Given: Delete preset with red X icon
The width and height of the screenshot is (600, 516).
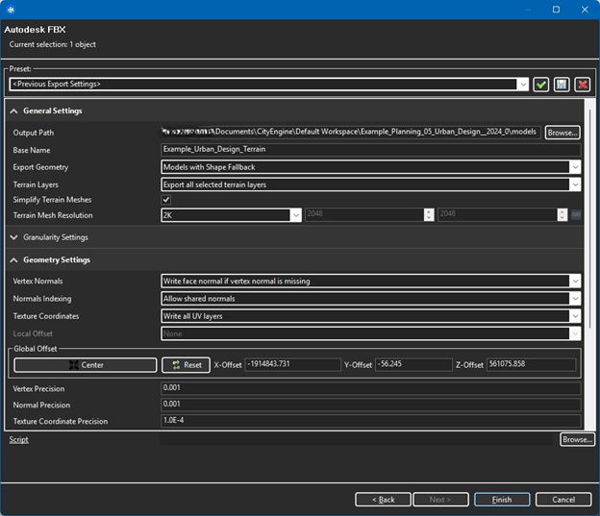Looking at the screenshot, I should pyautogui.click(x=583, y=85).
